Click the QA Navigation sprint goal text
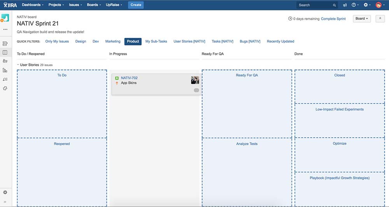The height and width of the screenshot is (207, 389). (x=51, y=32)
